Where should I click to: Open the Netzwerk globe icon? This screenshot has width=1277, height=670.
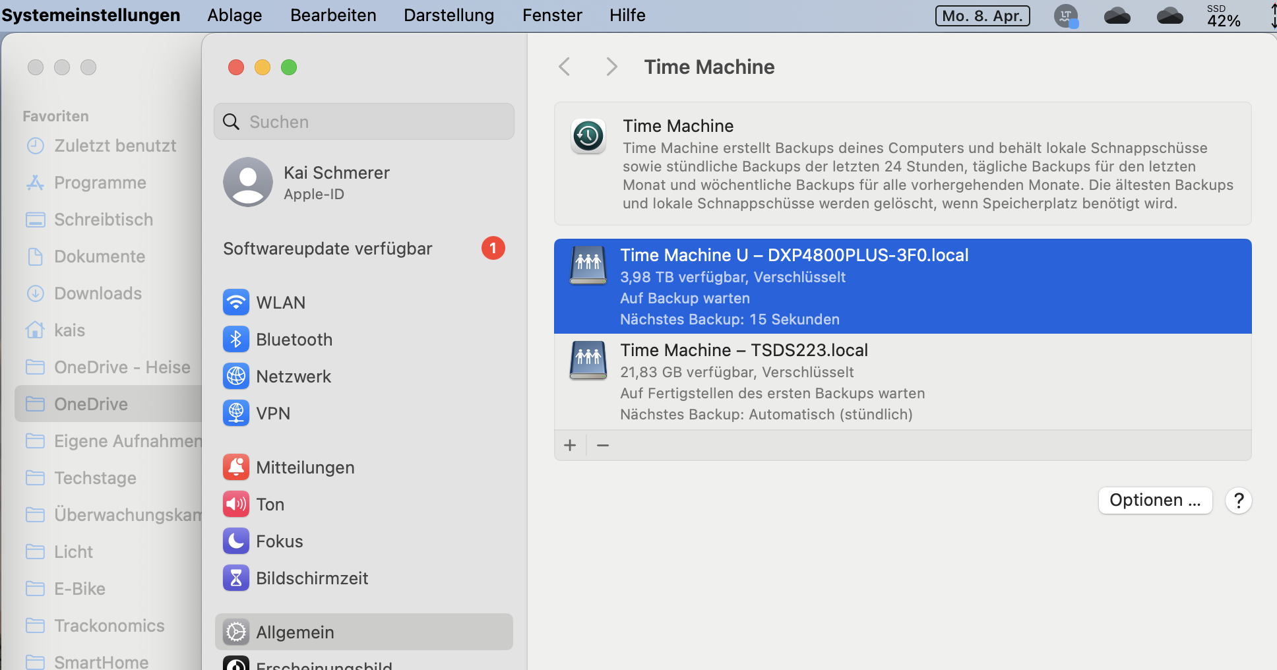pos(236,377)
